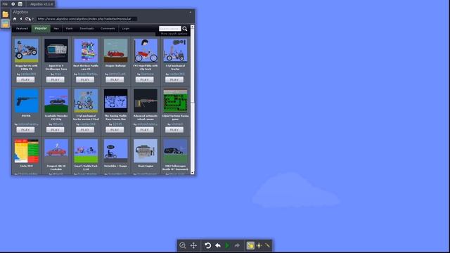The height and width of the screenshot is (253, 450).
Task: Open the motorcycle rider scene thumbnail
Action: pos(27,51)
